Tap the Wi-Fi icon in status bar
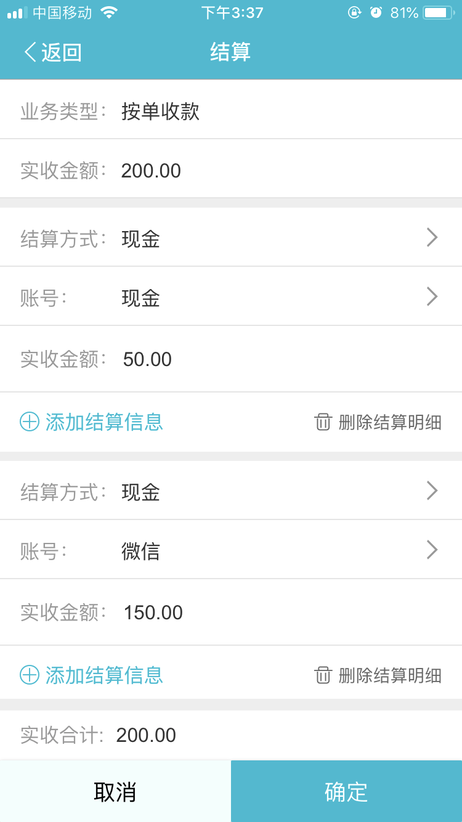This screenshot has width=462, height=822. (109, 13)
